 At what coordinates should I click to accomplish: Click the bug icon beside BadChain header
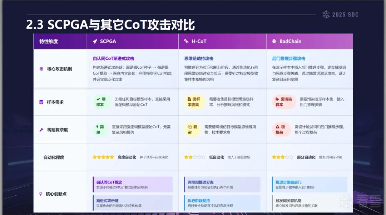pos(274,41)
